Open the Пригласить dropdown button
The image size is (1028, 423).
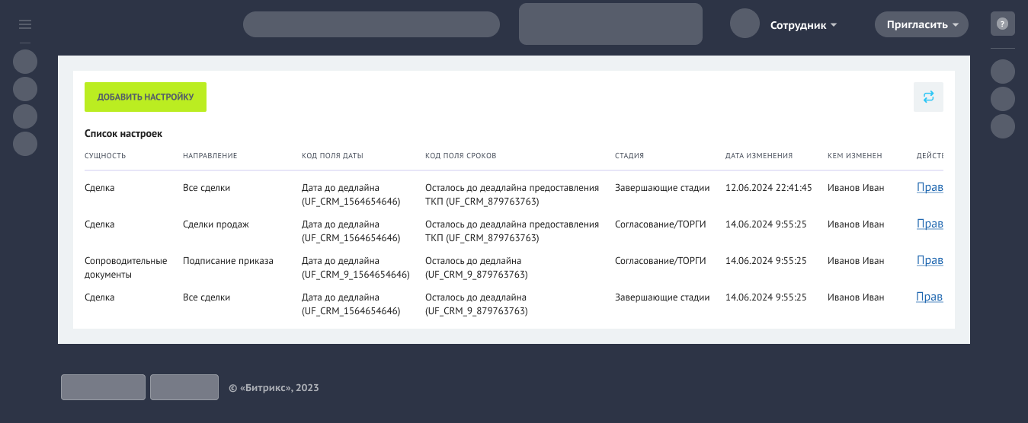921,24
